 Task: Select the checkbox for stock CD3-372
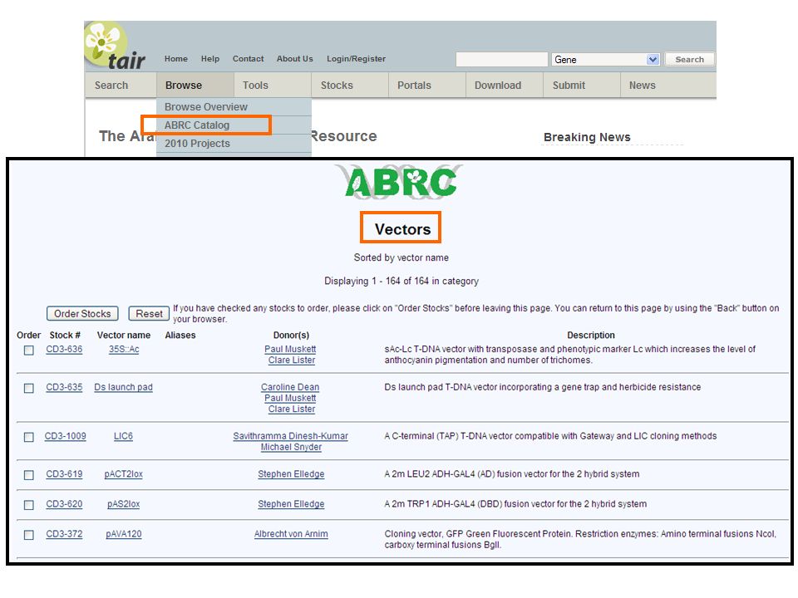29,535
